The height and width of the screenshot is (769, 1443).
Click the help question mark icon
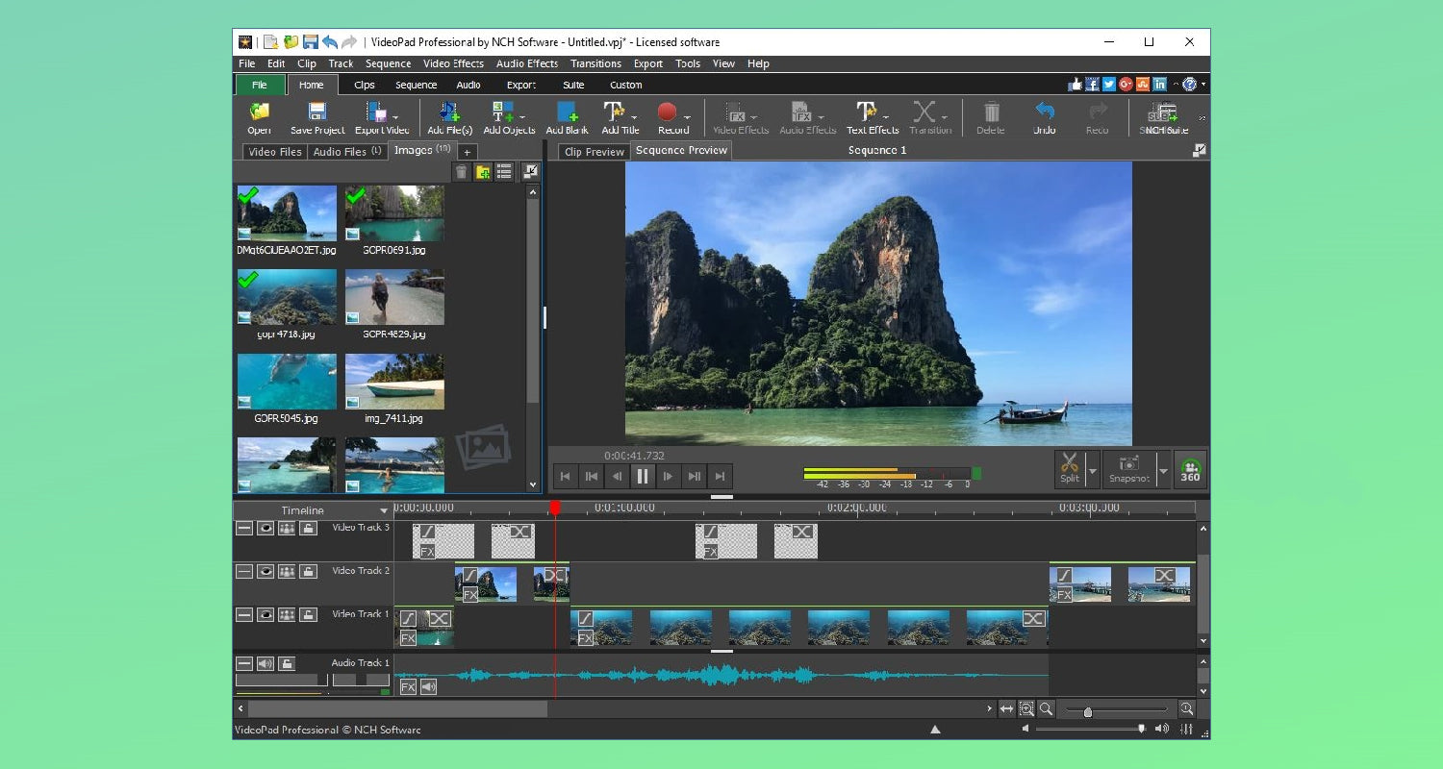pyautogui.click(x=1190, y=85)
